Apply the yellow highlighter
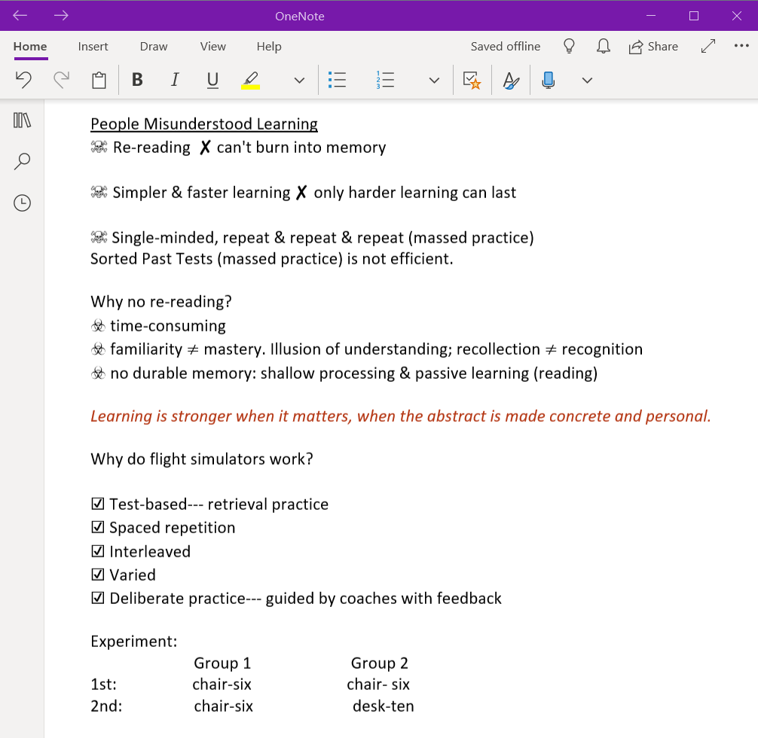The height and width of the screenshot is (738, 758). 250,81
